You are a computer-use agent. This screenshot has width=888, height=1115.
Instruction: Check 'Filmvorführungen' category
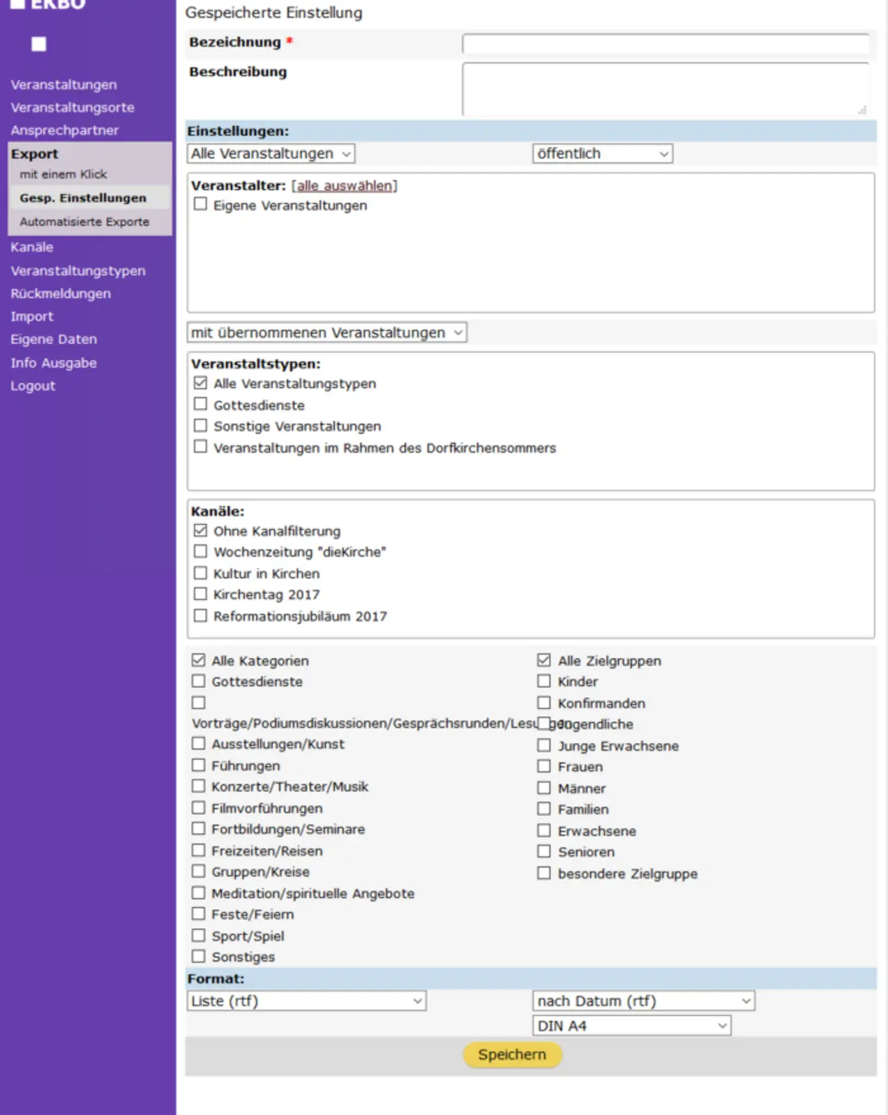tap(198, 808)
